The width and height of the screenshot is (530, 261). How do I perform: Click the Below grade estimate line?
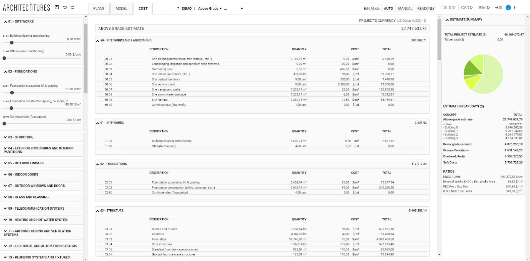(x=483, y=144)
